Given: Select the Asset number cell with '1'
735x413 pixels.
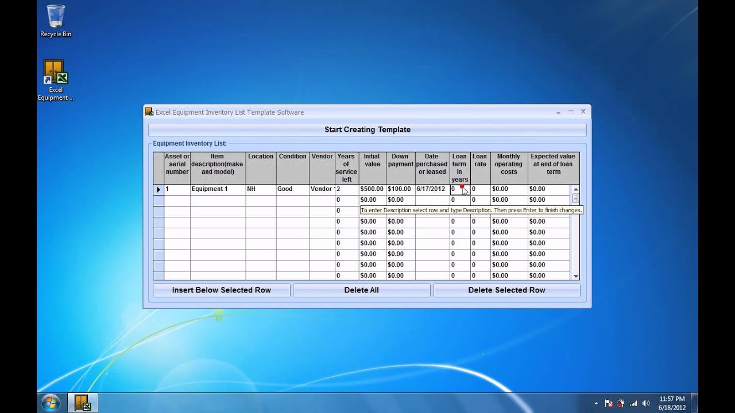Looking at the screenshot, I should 177,189.
